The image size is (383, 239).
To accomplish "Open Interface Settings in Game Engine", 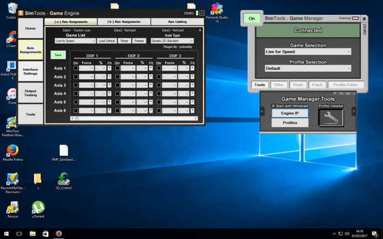I will coord(31,71).
